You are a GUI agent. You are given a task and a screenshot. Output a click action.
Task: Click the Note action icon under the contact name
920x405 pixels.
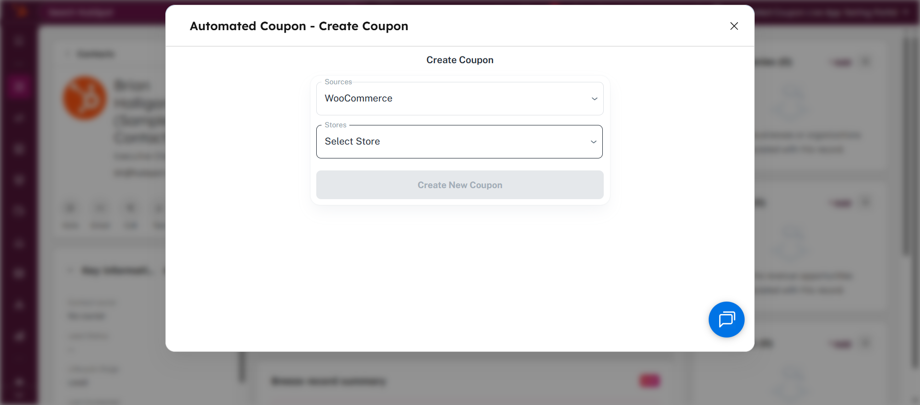pos(70,208)
